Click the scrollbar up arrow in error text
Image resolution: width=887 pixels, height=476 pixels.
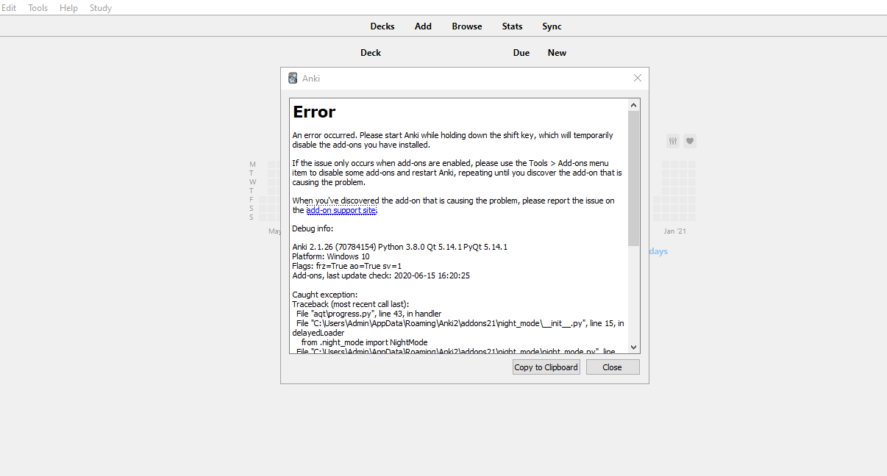pyautogui.click(x=634, y=104)
